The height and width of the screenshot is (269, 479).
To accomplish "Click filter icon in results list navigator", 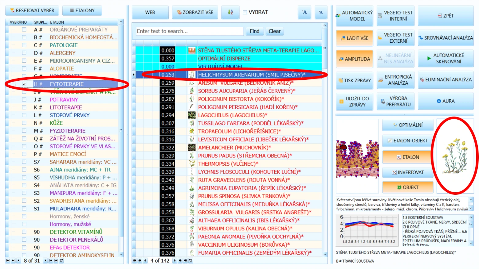I will 190,261.
